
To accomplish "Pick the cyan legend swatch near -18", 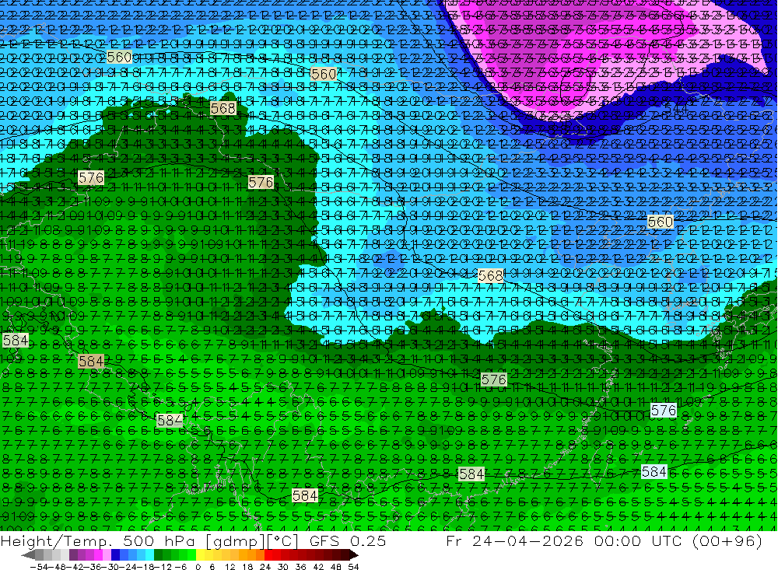I will (149, 555).
